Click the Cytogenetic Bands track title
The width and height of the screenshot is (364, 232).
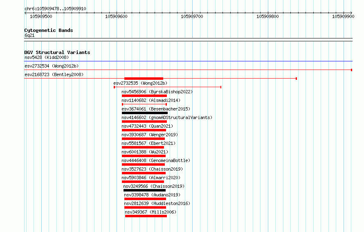(49, 30)
